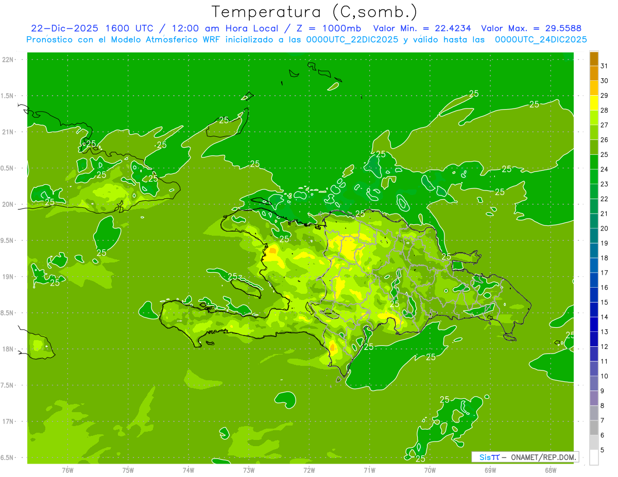The height and width of the screenshot is (477, 618).
Task: Click the legend value "13"
Action: click(x=605, y=332)
